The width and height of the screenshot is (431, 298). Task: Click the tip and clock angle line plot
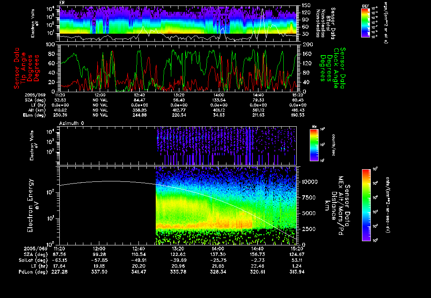pos(178,68)
